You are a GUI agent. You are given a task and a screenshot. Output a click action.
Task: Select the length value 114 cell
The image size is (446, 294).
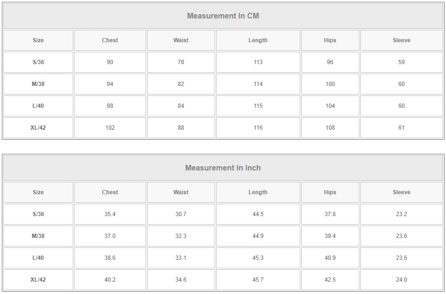[258, 84]
